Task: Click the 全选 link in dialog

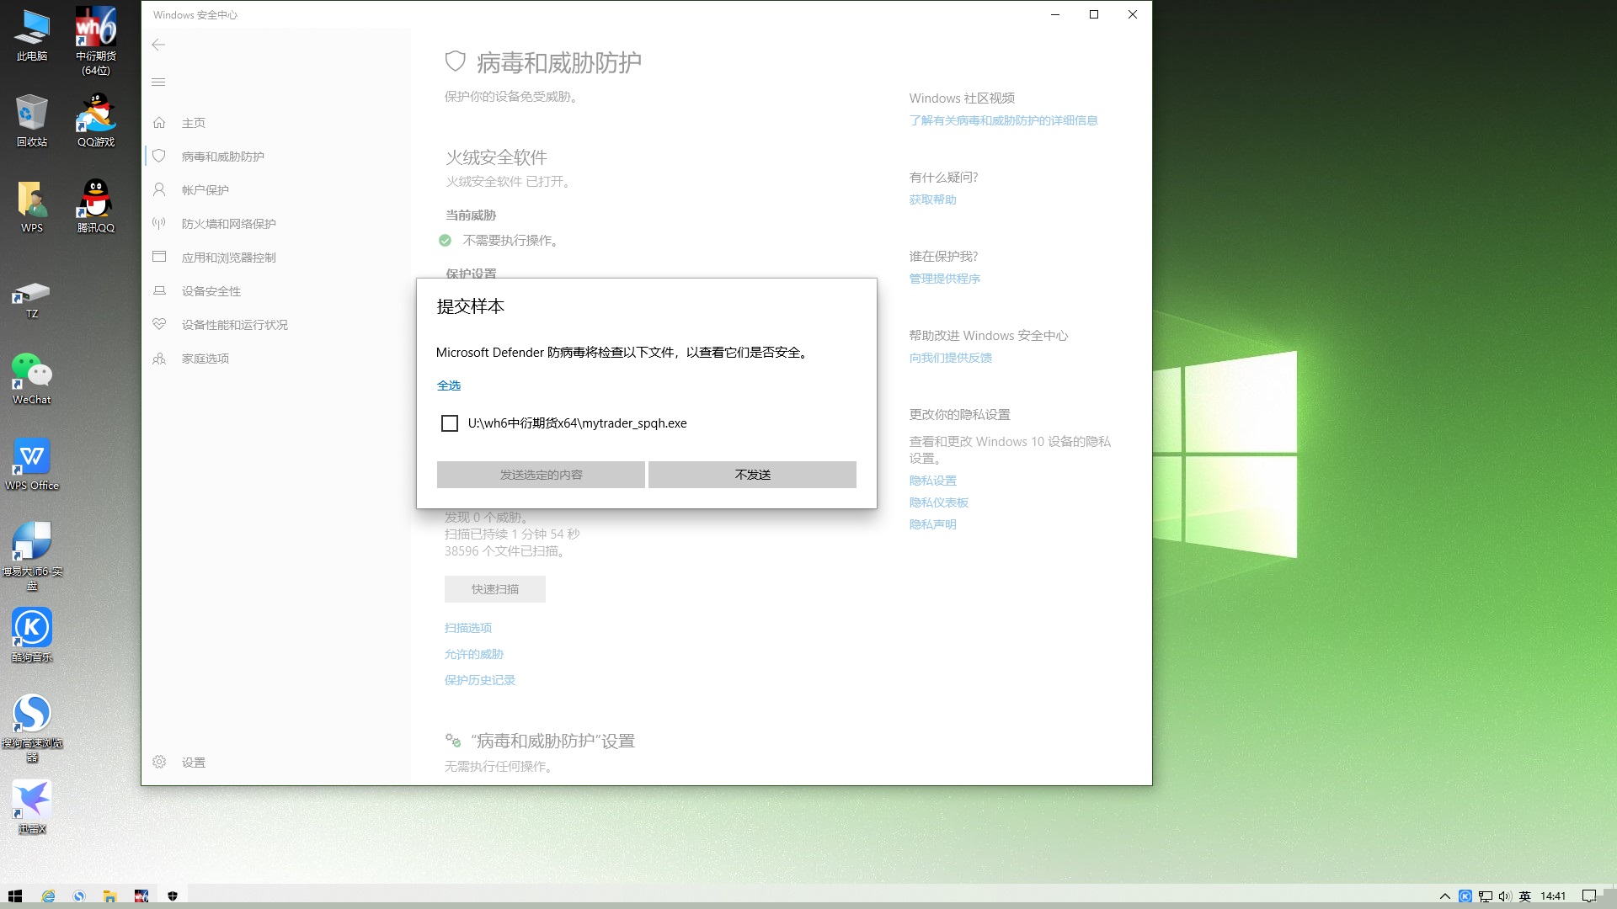Action: point(448,385)
